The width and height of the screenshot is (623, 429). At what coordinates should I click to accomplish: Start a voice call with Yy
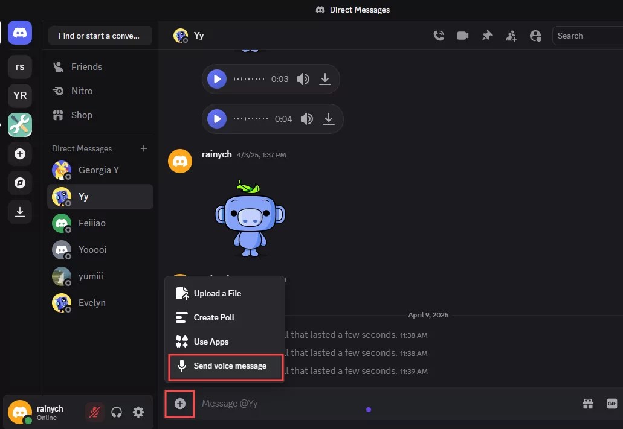(439, 36)
